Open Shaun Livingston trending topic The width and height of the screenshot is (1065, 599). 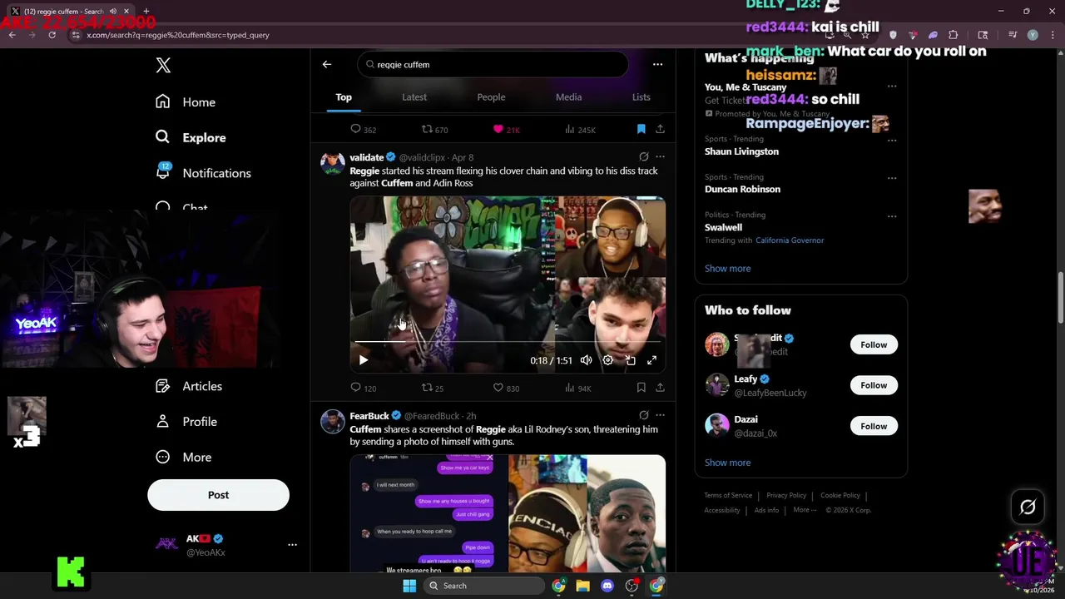(741, 151)
